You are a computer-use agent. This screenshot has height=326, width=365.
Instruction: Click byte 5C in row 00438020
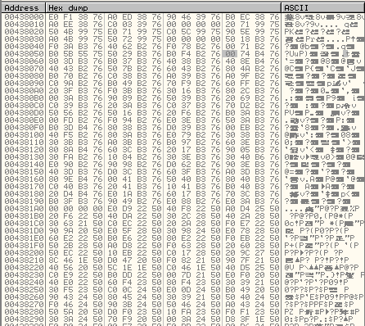click(x=186, y=32)
